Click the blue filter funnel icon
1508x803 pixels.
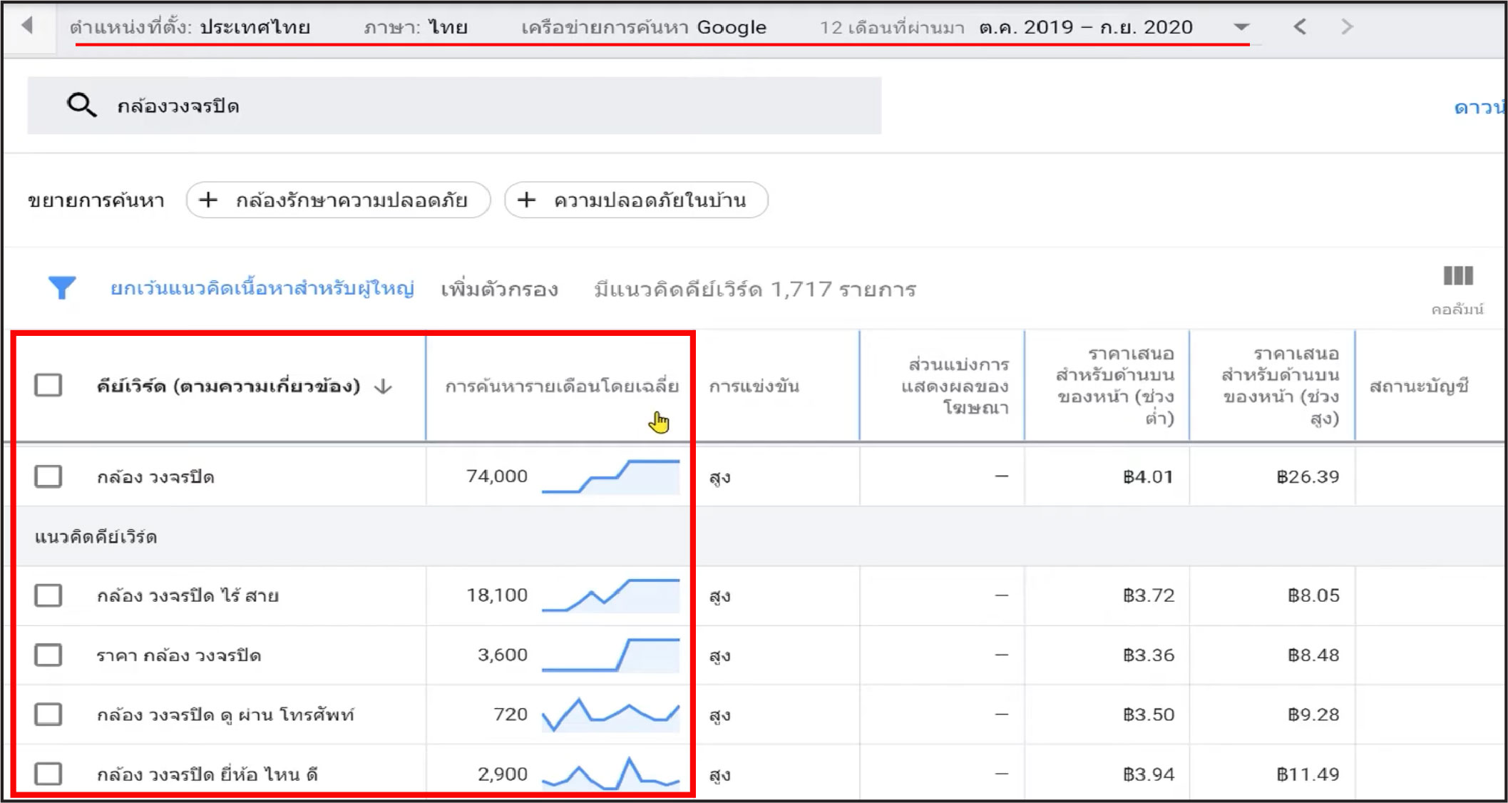point(62,287)
